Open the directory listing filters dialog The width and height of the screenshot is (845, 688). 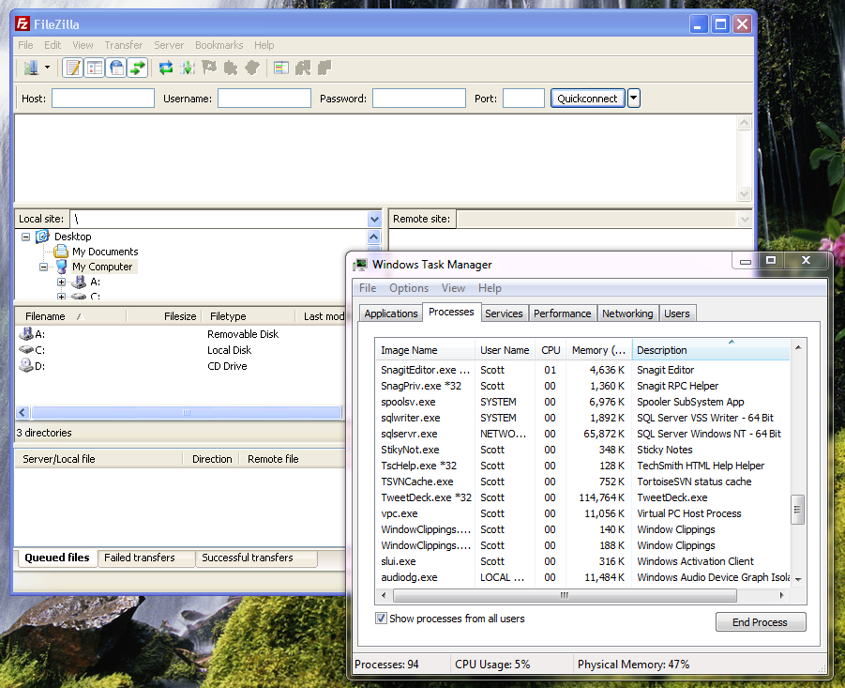click(x=281, y=68)
